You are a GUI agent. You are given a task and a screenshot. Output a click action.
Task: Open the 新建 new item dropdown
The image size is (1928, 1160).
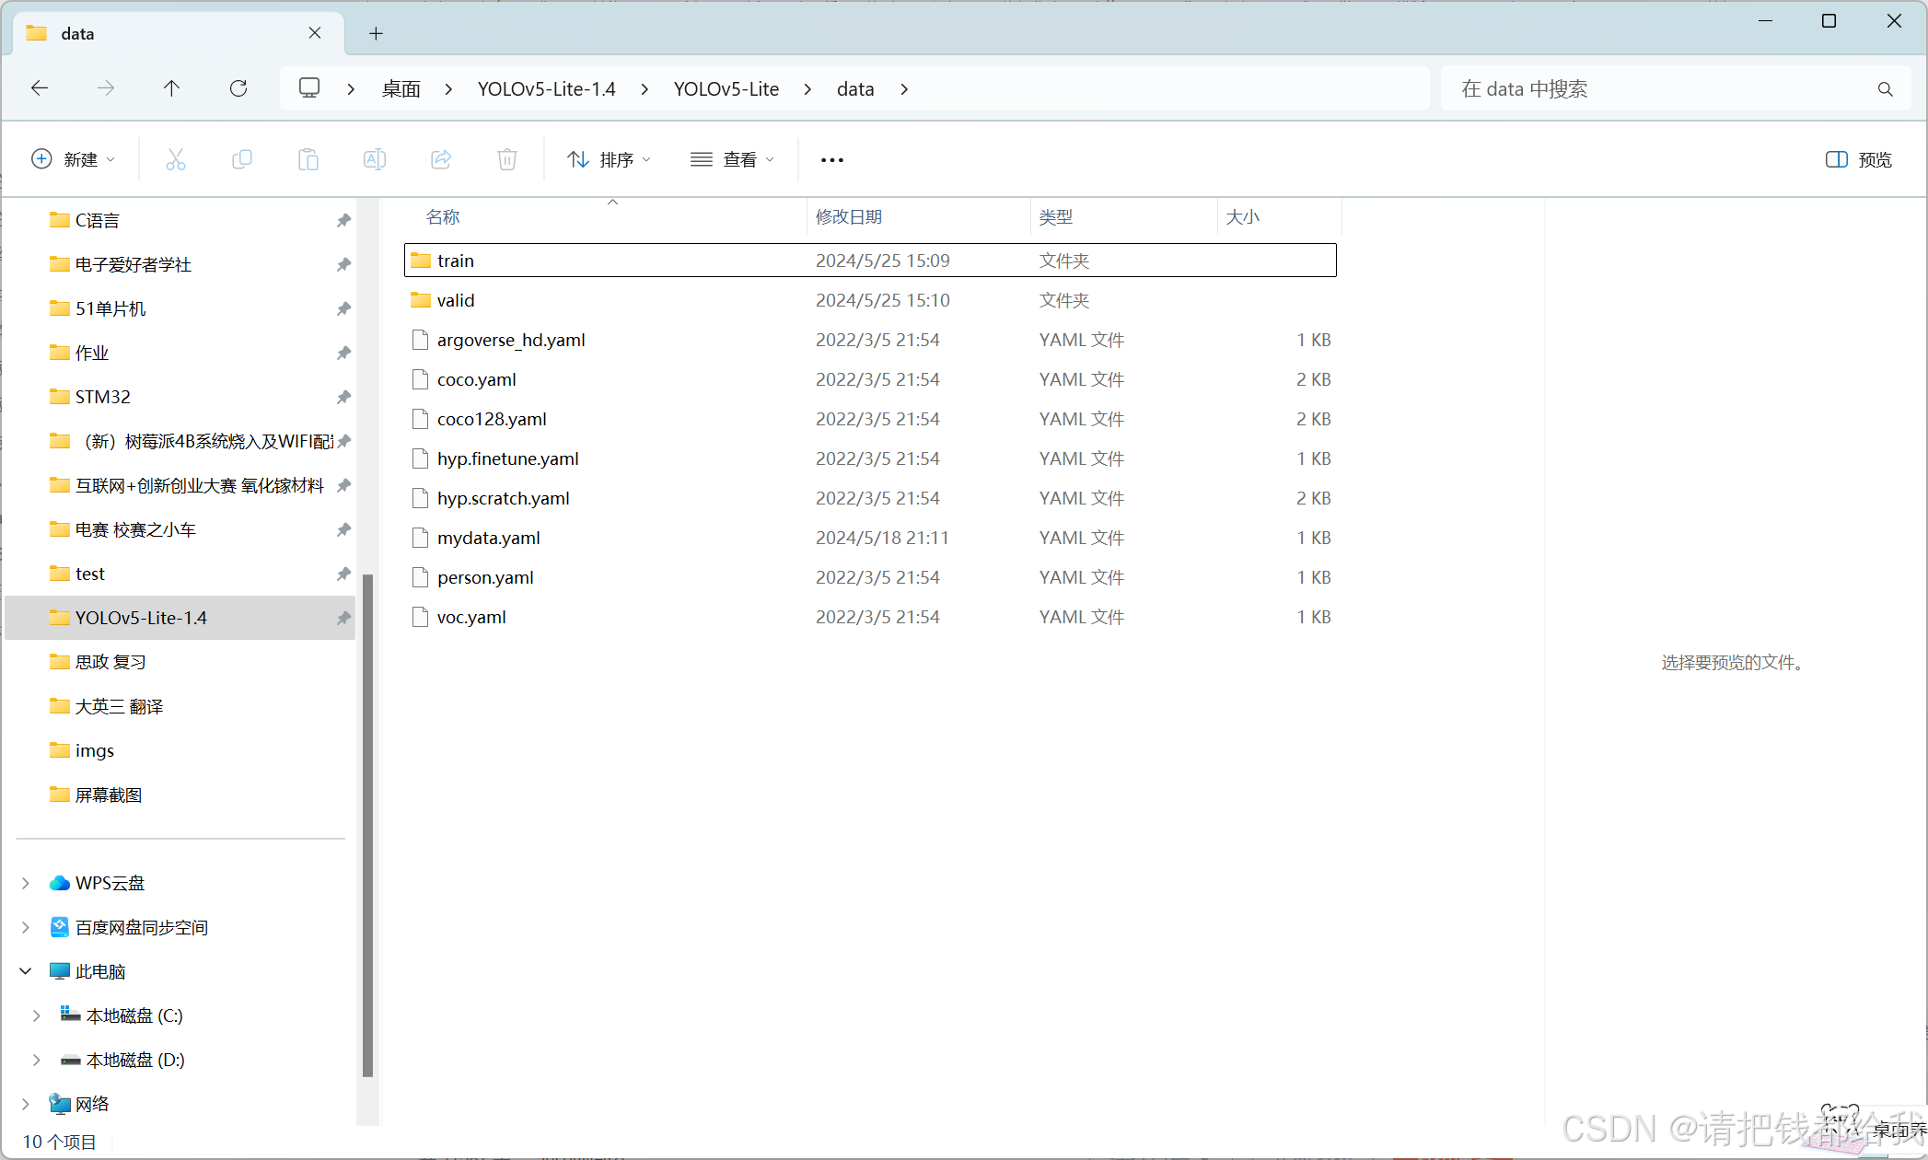tap(74, 159)
